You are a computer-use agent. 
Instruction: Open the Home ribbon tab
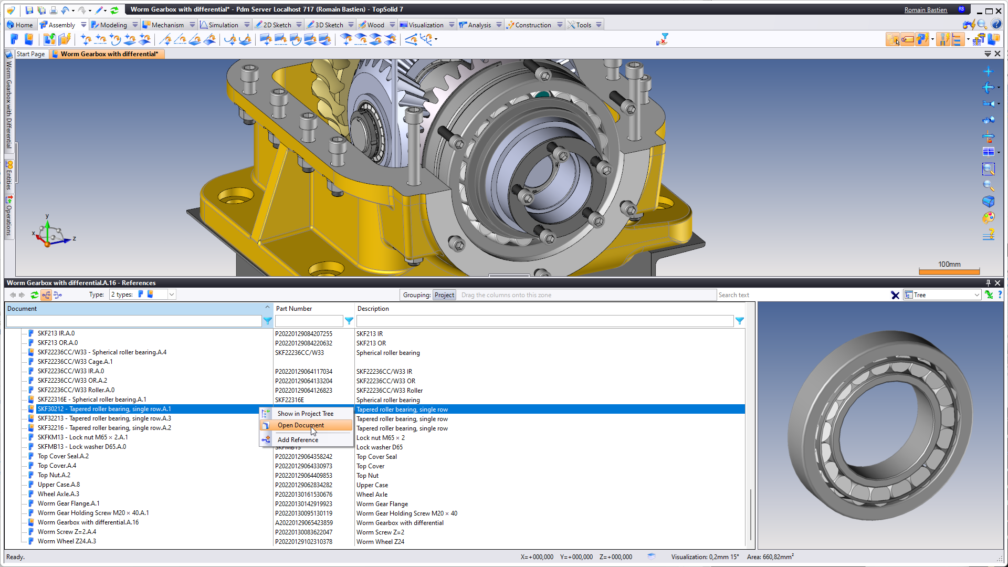20,25
